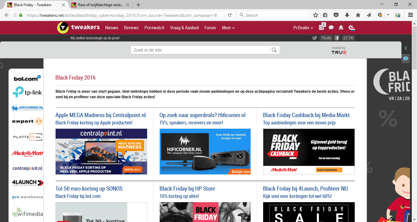The width and height of the screenshot is (417, 222).
Task: Go to Pricewatch
Action: point(154,28)
